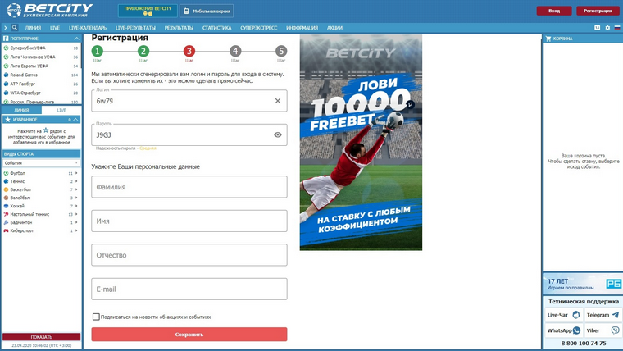This screenshot has height=351, width=623.
Task: Expand the Волейбол arrow
Action: click(x=76, y=198)
